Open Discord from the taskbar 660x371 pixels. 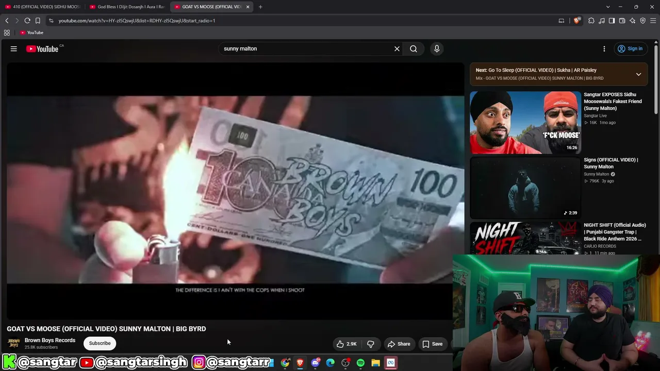click(x=316, y=363)
